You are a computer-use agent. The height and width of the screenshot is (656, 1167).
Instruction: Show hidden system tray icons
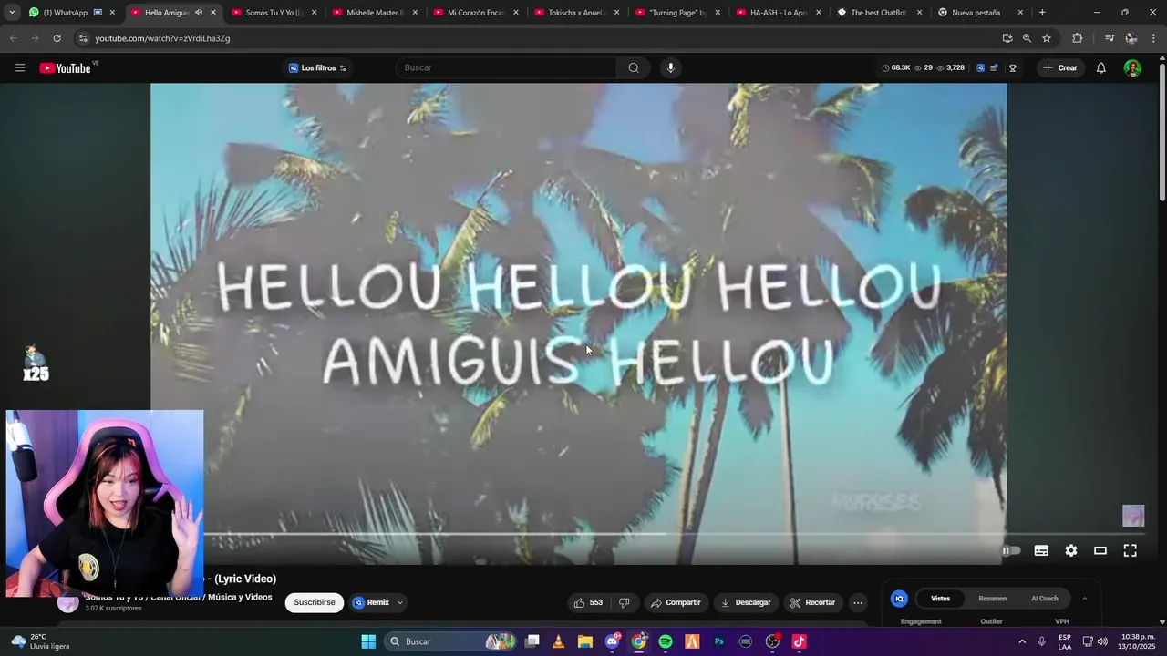click(1022, 641)
